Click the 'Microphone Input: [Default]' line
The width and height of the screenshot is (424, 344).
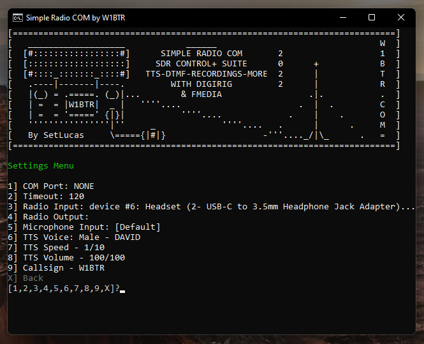tap(84, 227)
